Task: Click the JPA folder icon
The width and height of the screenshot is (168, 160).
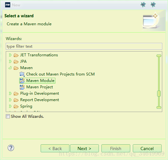Action: [16, 61]
